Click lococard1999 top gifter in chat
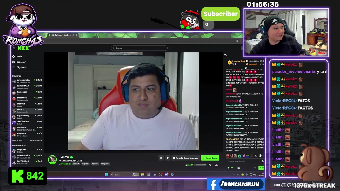 point(236,62)
